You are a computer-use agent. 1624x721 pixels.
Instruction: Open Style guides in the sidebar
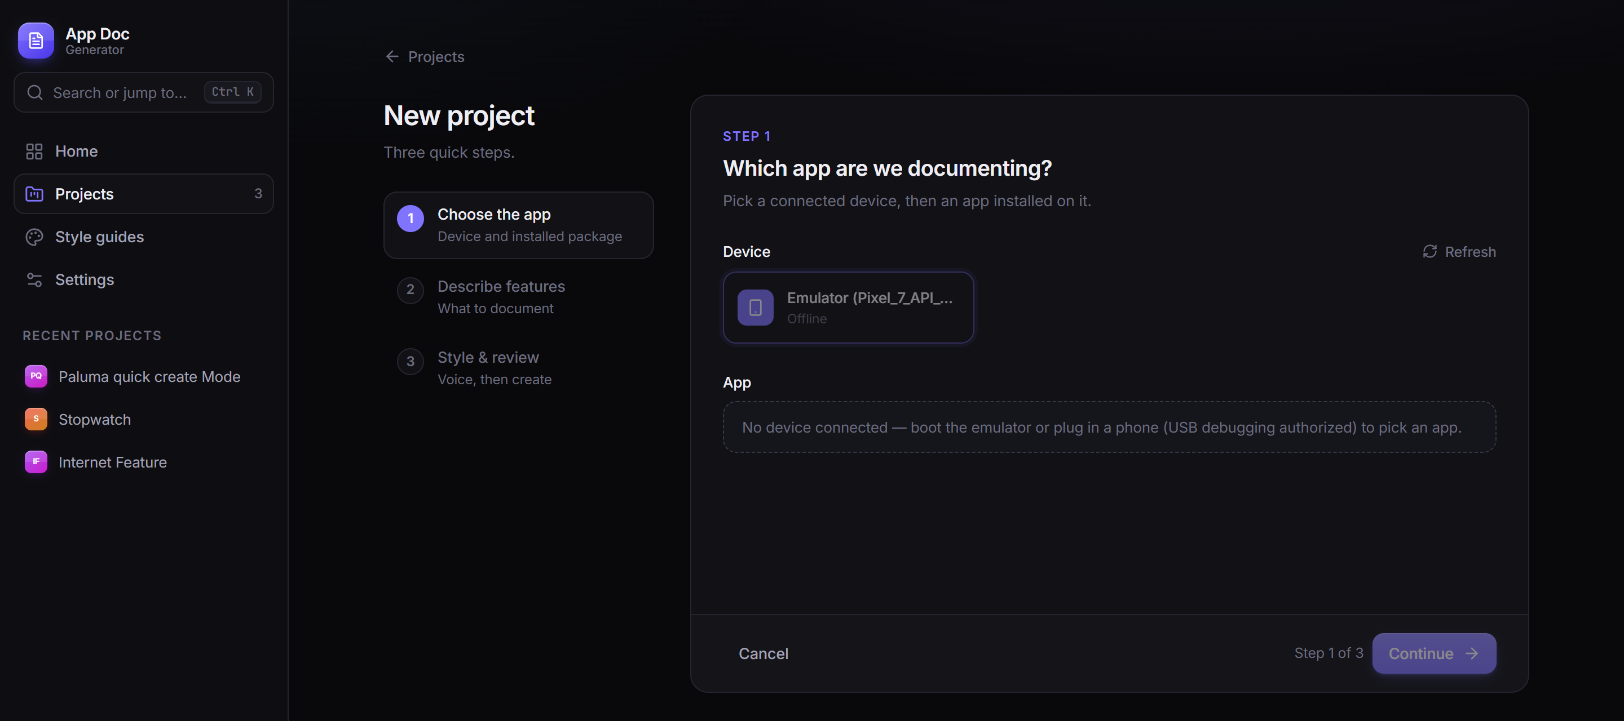coord(144,237)
